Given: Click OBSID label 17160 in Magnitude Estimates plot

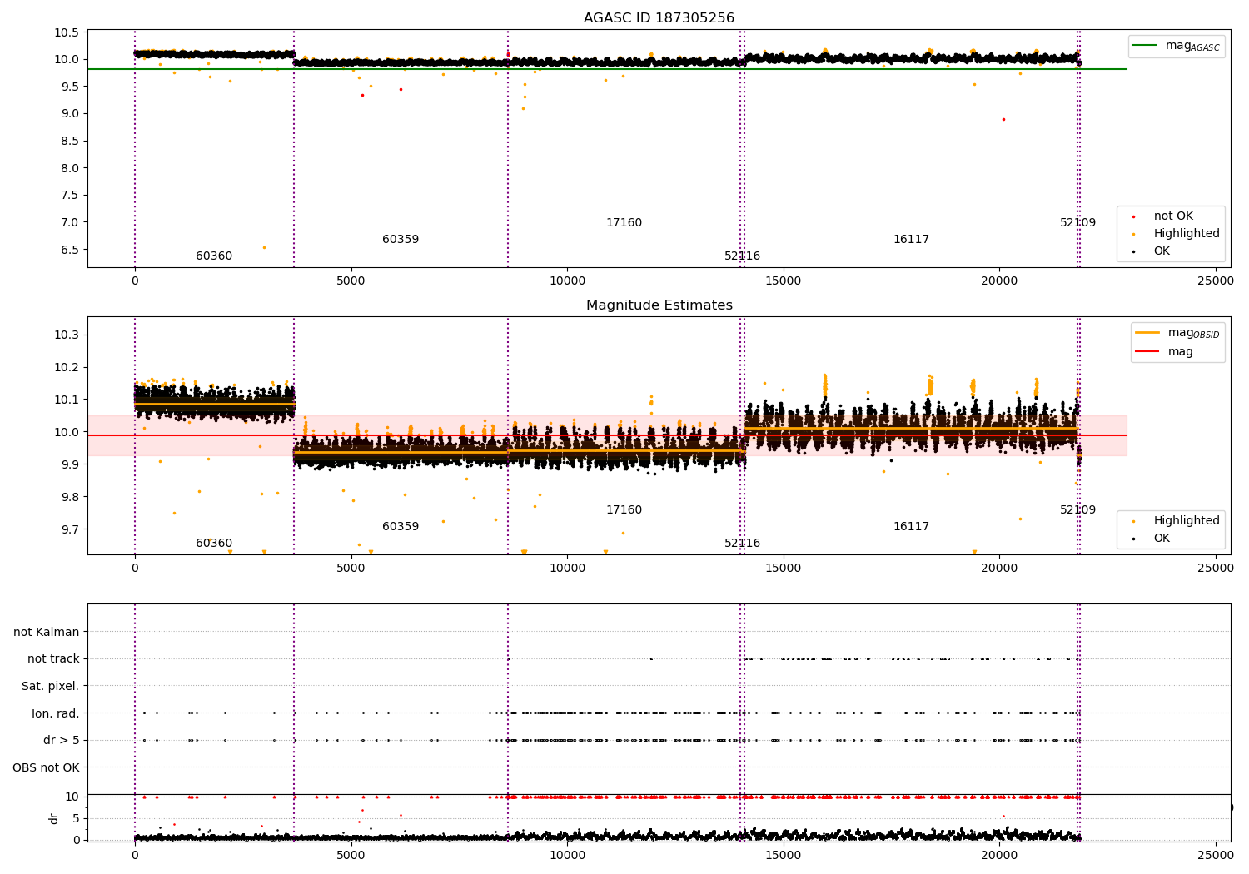Looking at the screenshot, I should [x=624, y=510].
